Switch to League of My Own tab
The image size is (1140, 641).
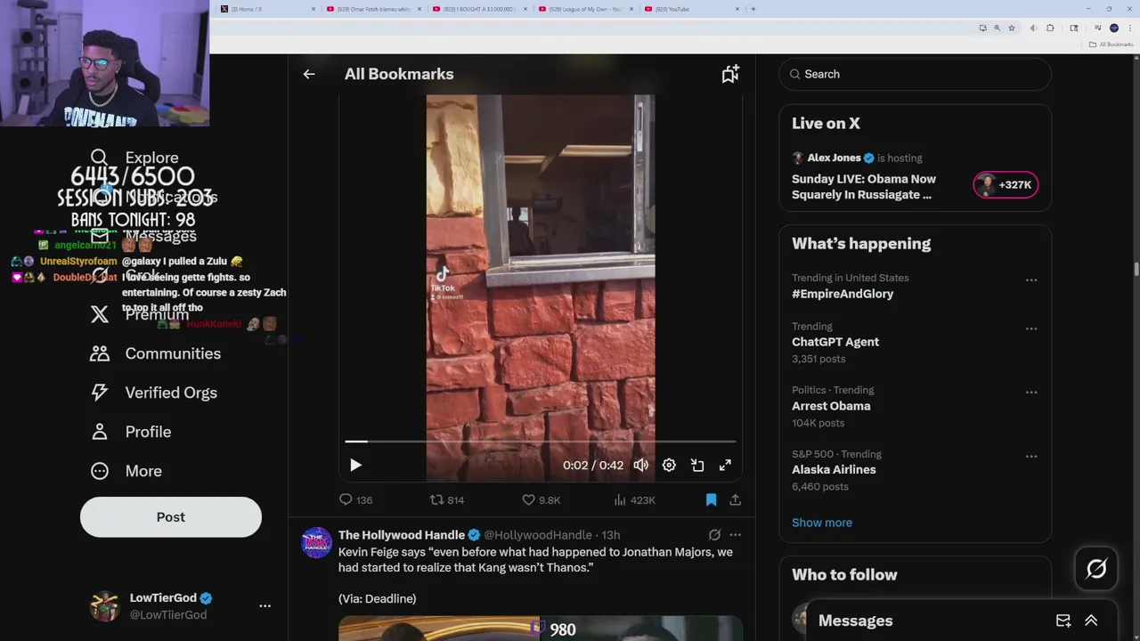(x=584, y=9)
